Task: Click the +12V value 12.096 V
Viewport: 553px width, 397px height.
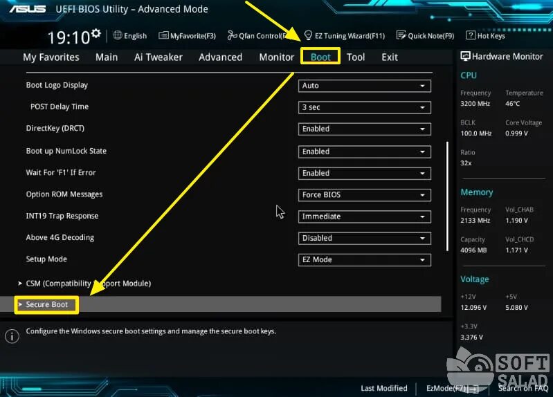Action: [x=473, y=308]
